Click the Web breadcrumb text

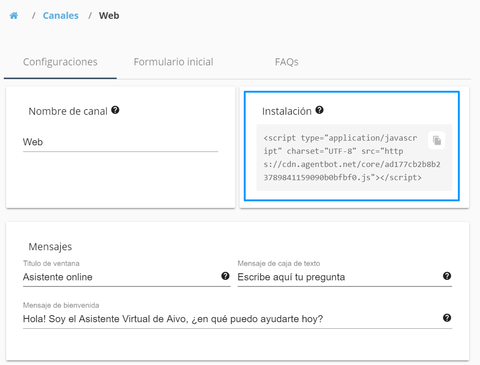109,16
